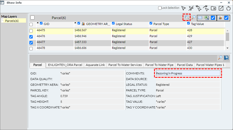
Task: Enable the Lock Selection checkbox
Action: (x=160, y=8)
